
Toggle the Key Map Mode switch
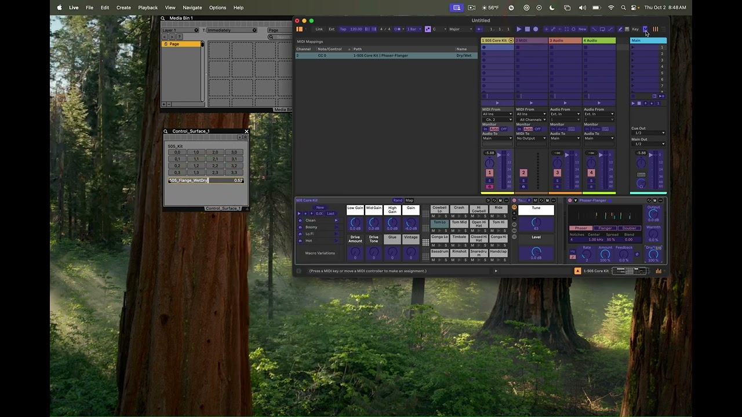[x=635, y=29]
